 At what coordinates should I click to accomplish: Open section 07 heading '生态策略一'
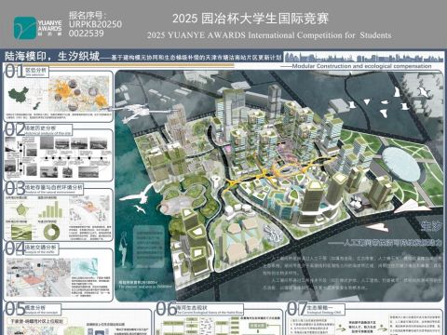(320, 307)
